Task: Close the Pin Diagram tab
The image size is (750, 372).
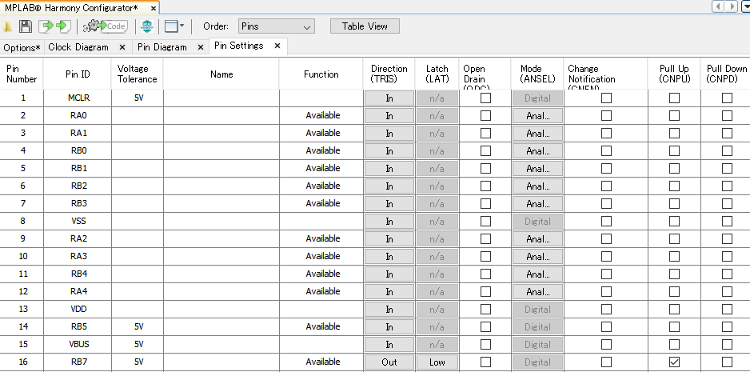Action: [199, 47]
